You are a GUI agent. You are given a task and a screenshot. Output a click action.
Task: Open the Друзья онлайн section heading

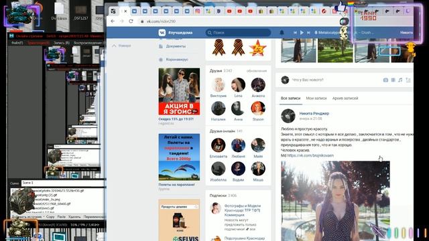[222, 131]
